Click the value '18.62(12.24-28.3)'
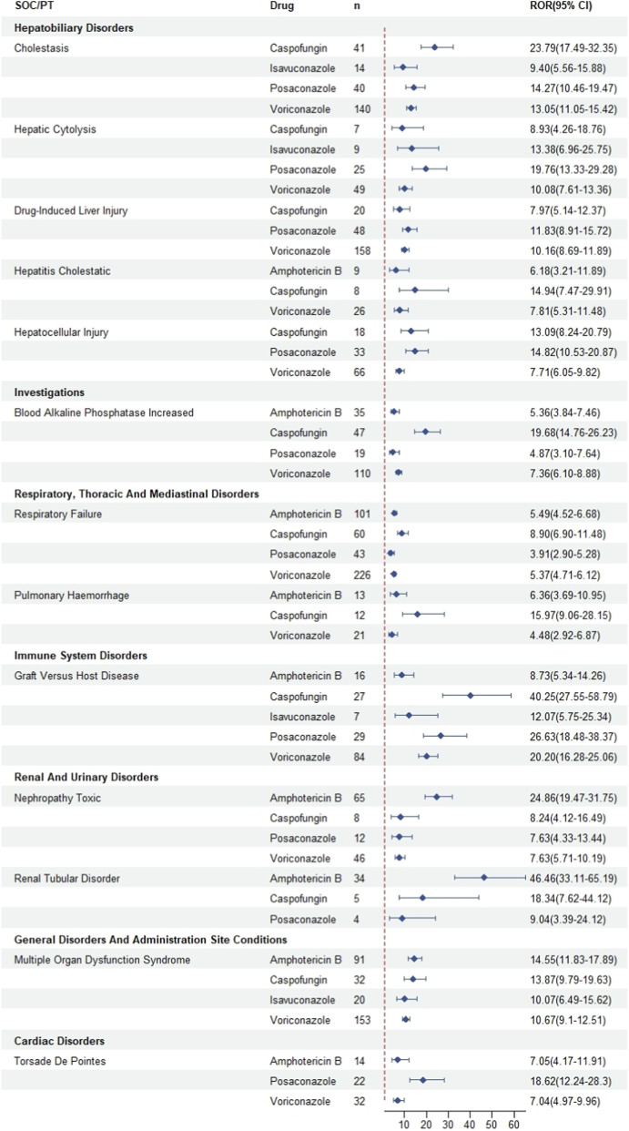 558,1080
